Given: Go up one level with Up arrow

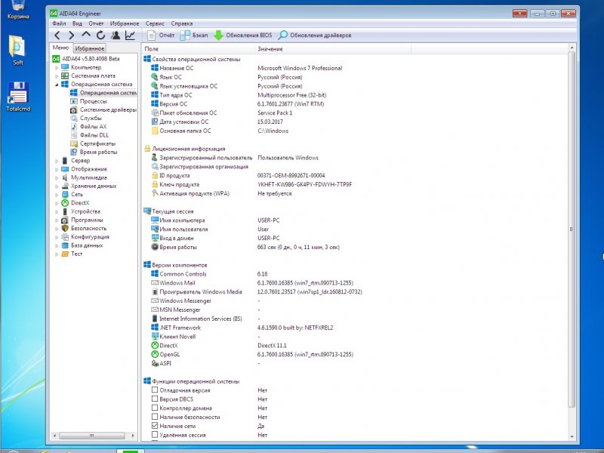Looking at the screenshot, I should click(x=86, y=35).
